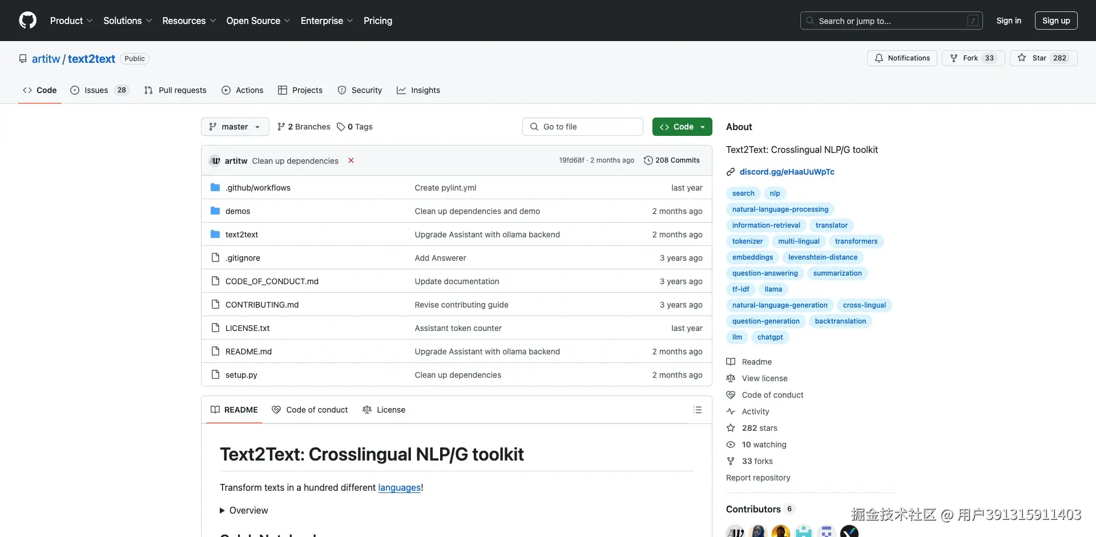Click the scale icon next to View license
The width and height of the screenshot is (1096, 537).
coord(731,378)
